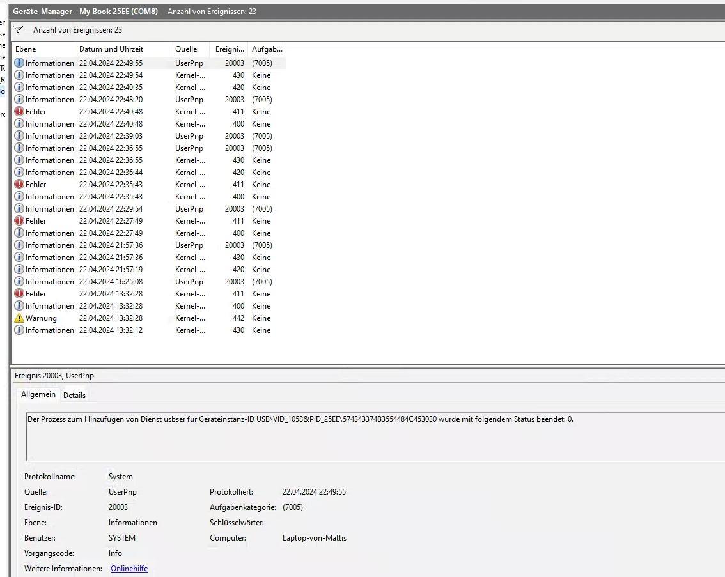The height and width of the screenshot is (577, 725).
Task: Sort by the Aufgab... column header
Action: (x=267, y=49)
